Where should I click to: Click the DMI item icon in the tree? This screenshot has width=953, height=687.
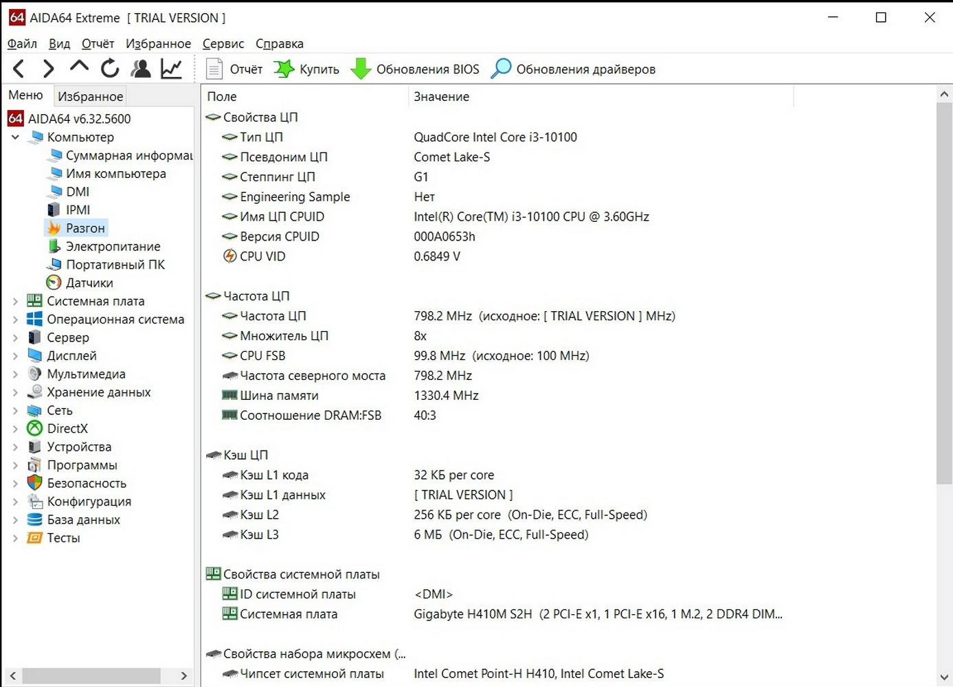click(54, 192)
